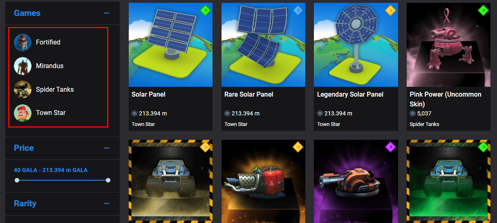
Task: Open the Solar Panel item title
Action: (148, 94)
